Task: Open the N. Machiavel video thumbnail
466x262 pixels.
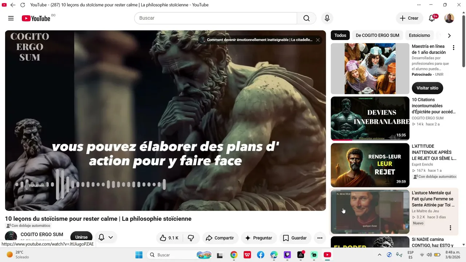Action: click(x=370, y=211)
